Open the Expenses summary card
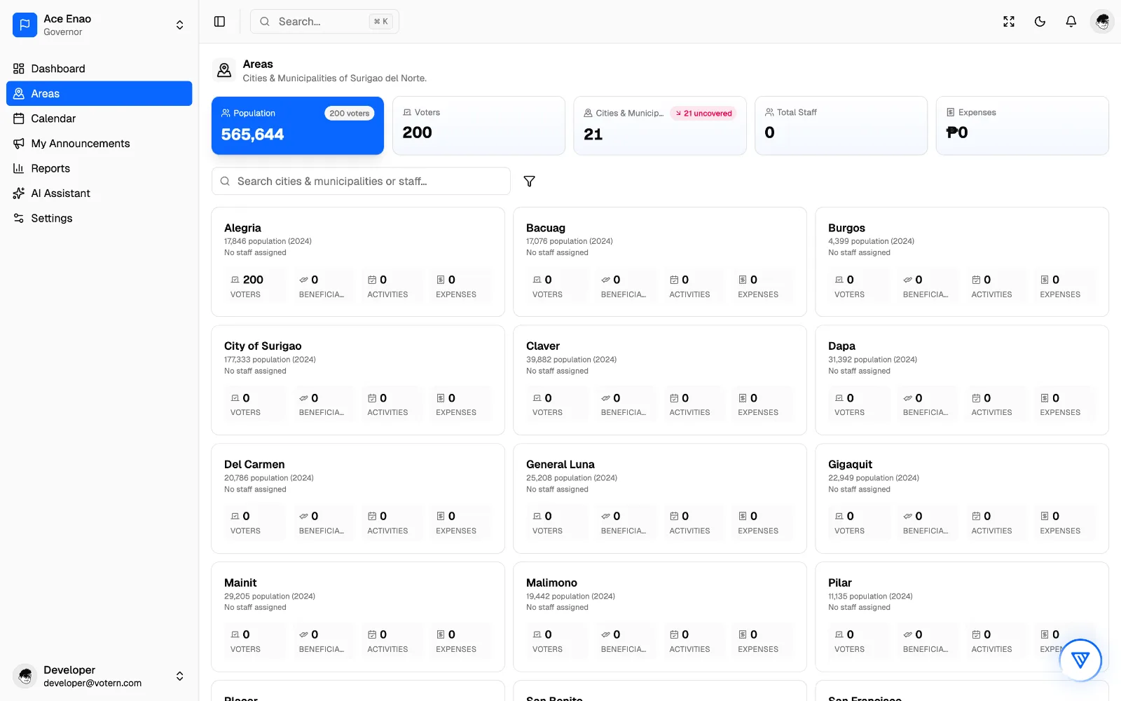This screenshot has width=1121, height=701. [x=1022, y=125]
